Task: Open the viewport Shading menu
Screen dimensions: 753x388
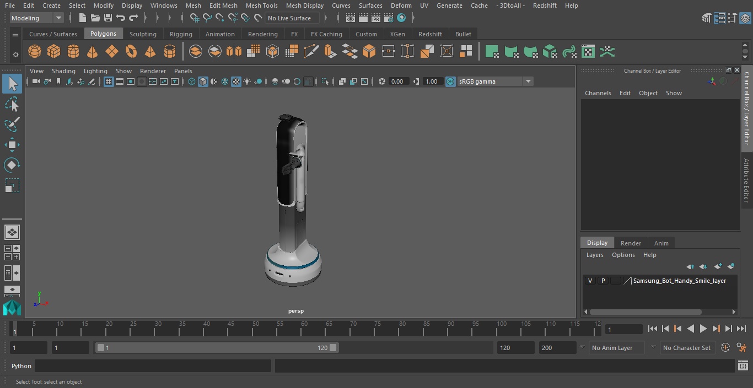Action: [x=63, y=71]
